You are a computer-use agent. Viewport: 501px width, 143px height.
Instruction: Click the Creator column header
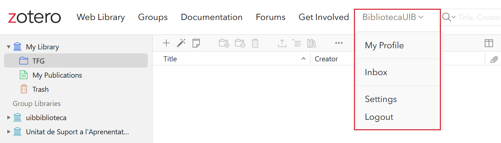tap(326, 59)
